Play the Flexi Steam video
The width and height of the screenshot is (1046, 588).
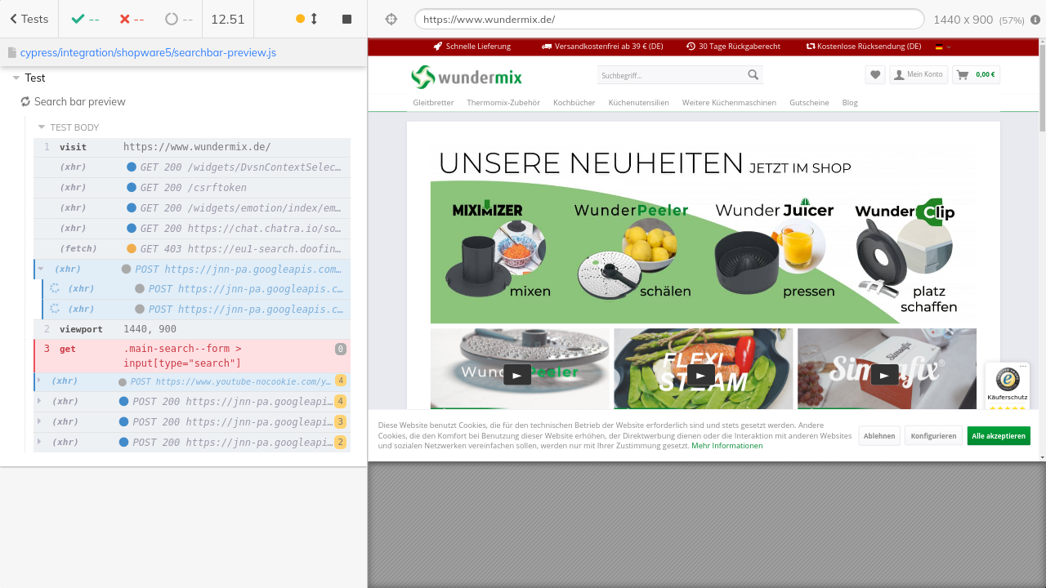click(700, 374)
